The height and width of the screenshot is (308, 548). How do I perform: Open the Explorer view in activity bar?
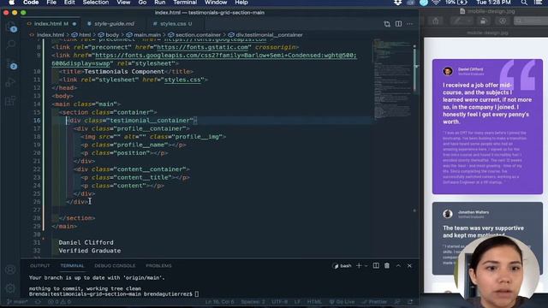point(11,27)
